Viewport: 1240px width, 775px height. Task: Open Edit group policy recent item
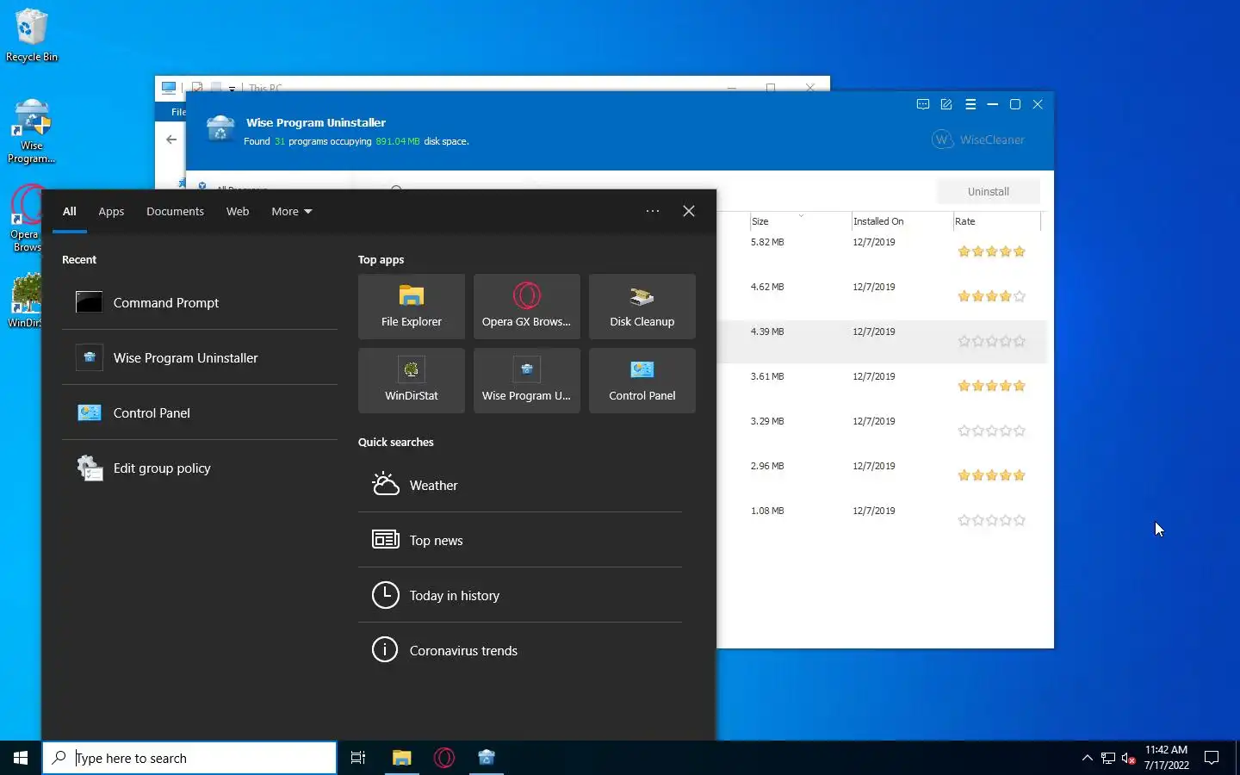pos(200,468)
